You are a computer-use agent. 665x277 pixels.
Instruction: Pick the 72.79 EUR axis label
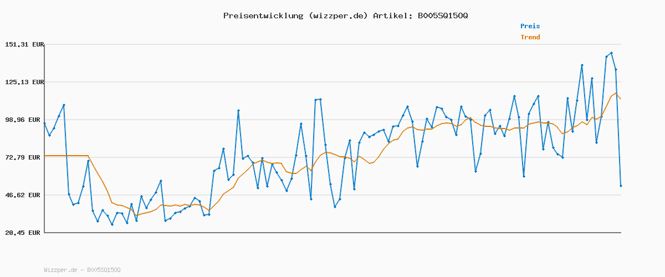pos(24,157)
